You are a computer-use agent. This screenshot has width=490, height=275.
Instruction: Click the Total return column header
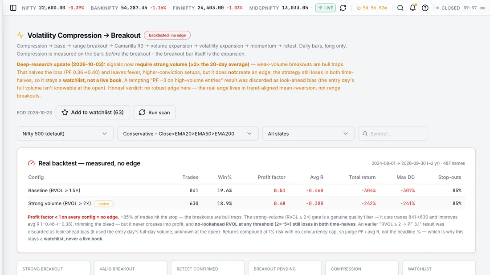(362, 177)
